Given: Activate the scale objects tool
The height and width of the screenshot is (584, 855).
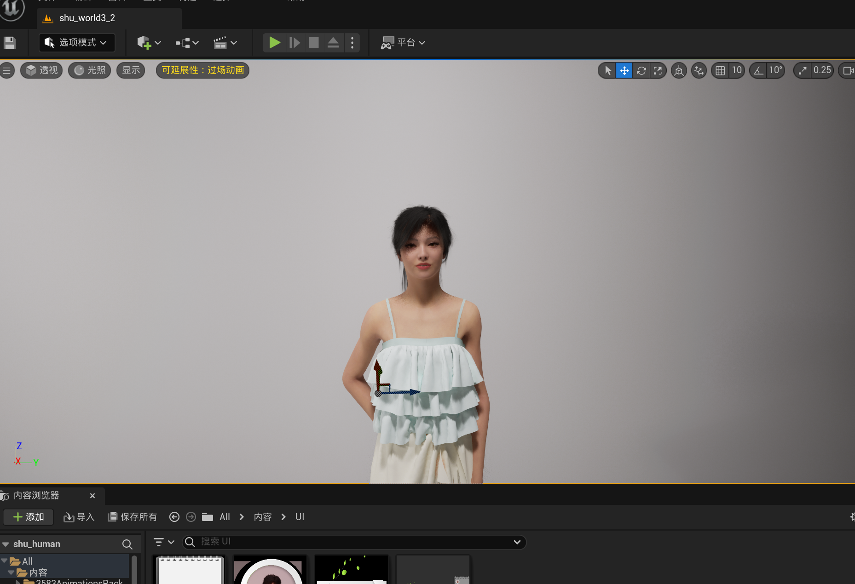Looking at the screenshot, I should [x=658, y=70].
